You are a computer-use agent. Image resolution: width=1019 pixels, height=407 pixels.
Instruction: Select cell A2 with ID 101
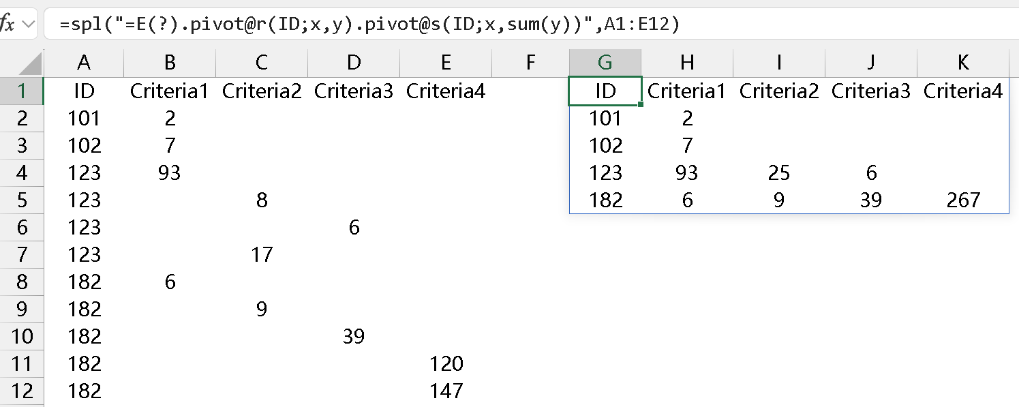pyautogui.click(x=84, y=118)
